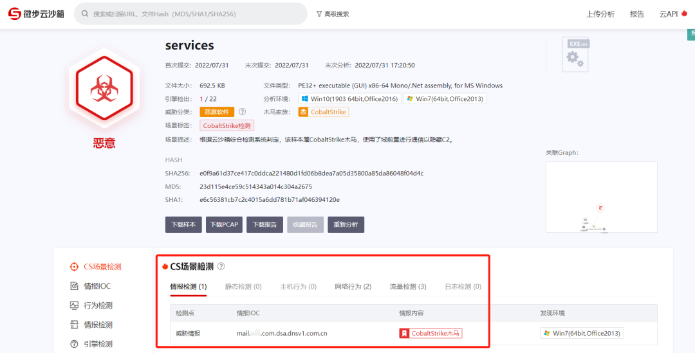Viewport: 695px width, 353px height.
Task: Click the EXE x64 file type icon
Action: pos(575,55)
